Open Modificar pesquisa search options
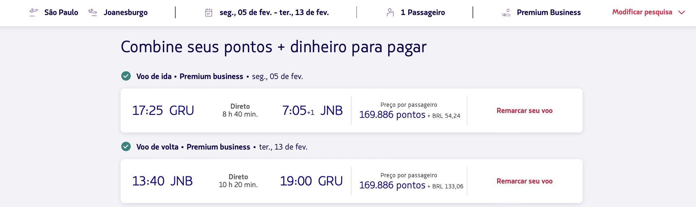This screenshot has height=207, width=696. click(x=642, y=12)
